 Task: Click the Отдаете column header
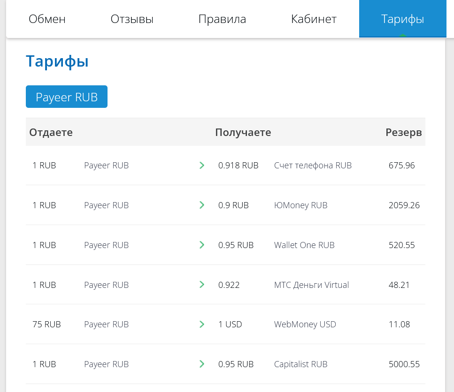point(51,132)
